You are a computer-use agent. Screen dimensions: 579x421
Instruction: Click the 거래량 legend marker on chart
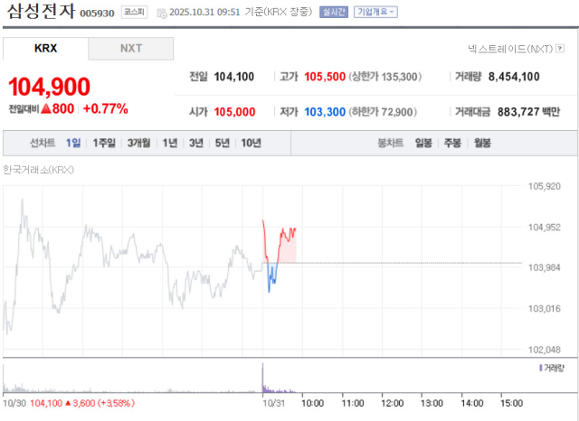[x=540, y=369]
